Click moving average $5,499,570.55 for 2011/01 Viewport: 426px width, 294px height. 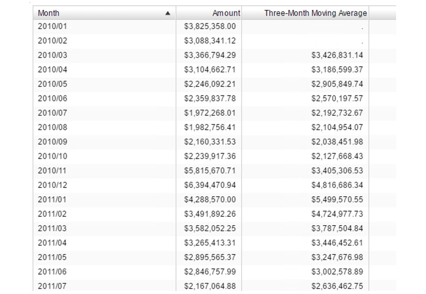(337, 199)
